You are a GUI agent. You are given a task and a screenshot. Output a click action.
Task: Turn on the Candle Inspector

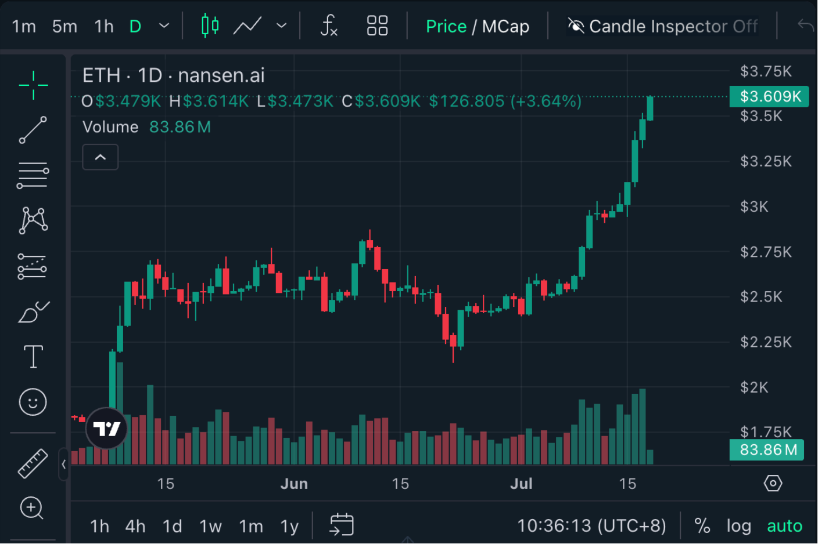click(x=662, y=26)
